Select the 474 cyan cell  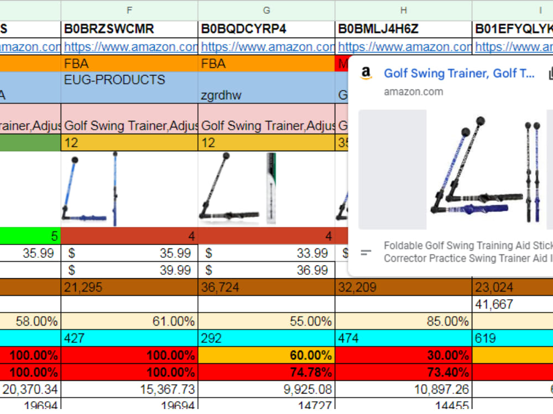coord(404,338)
